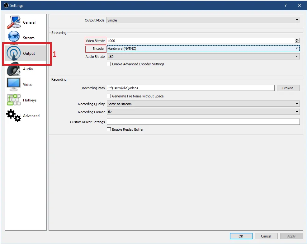Check Generate File Name without Space
The width and height of the screenshot is (307, 244).
coord(109,96)
